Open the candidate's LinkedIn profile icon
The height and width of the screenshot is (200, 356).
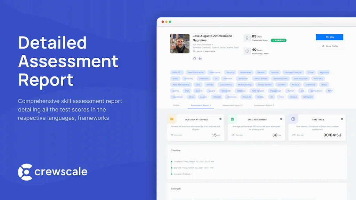tap(200, 58)
